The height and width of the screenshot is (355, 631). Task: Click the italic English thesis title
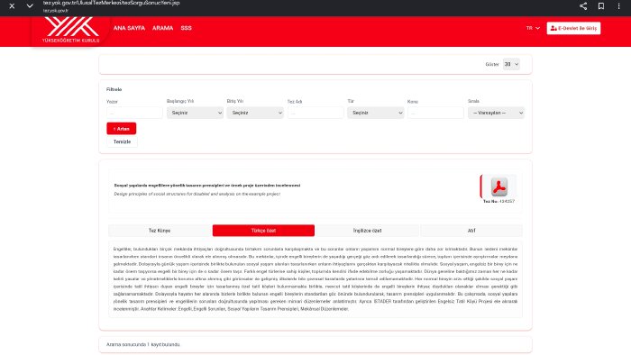tap(197, 194)
